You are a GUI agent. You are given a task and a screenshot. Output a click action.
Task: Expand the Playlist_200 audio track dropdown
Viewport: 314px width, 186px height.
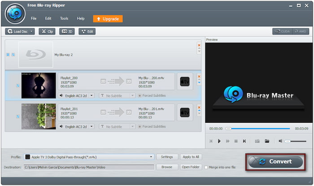(92, 95)
